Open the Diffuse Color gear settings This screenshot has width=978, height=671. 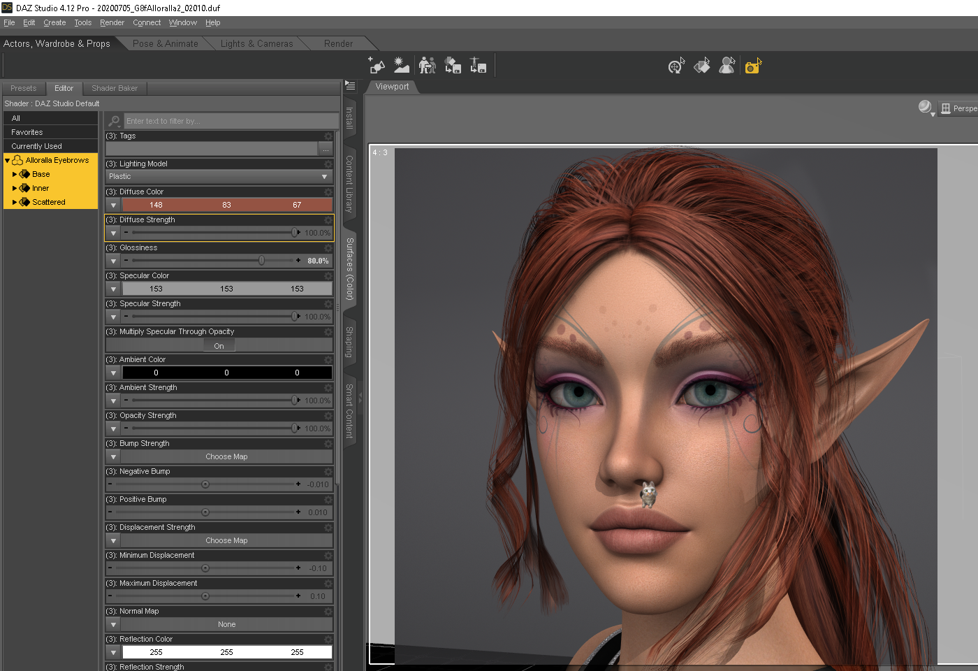328,192
